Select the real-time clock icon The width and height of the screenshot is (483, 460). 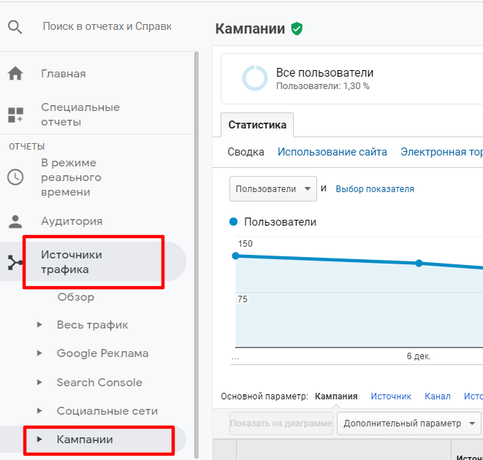[15, 177]
